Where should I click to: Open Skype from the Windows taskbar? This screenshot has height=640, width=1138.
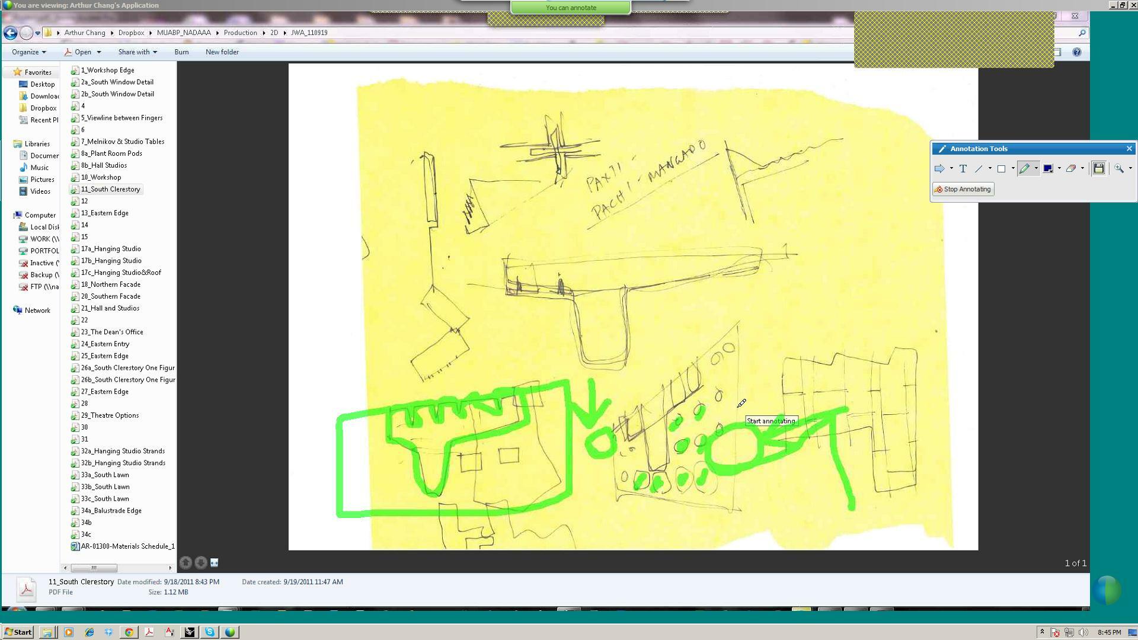click(210, 632)
